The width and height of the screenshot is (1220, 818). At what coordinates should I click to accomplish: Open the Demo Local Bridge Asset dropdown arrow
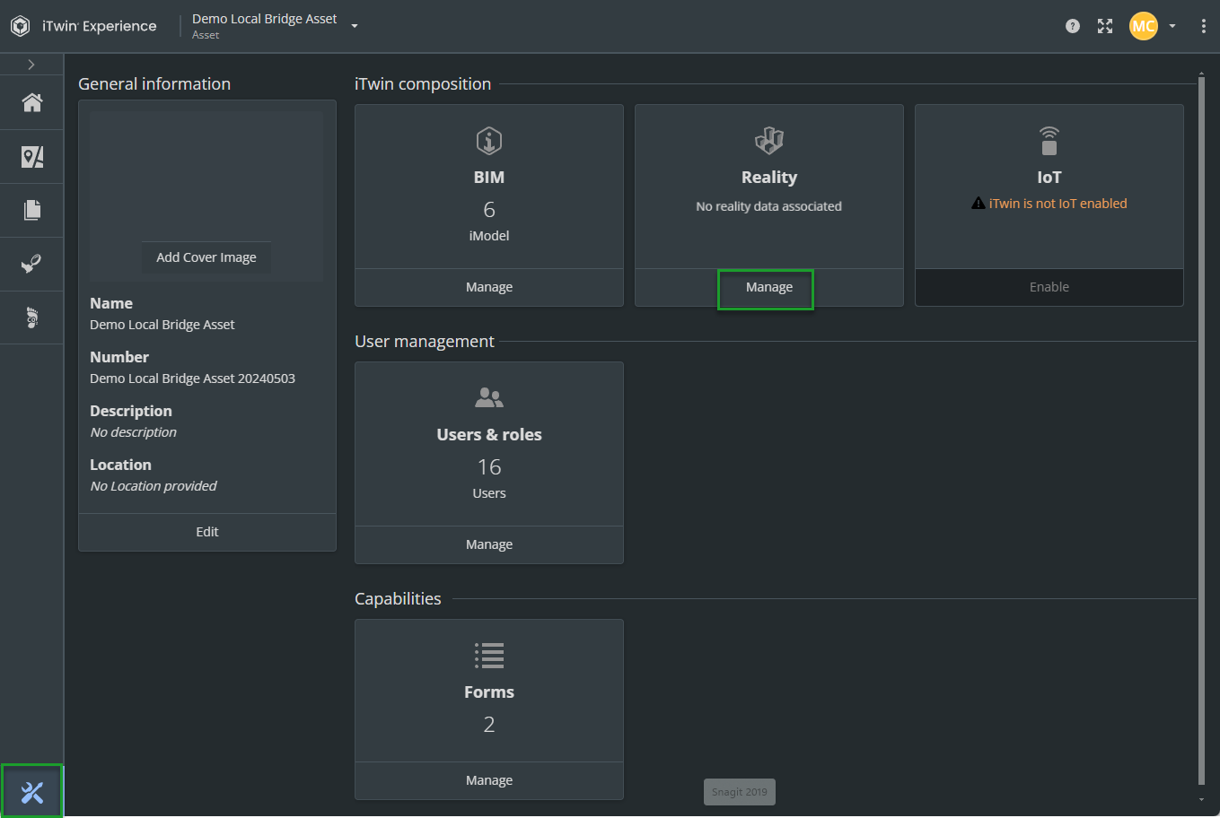click(x=355, y=26)
